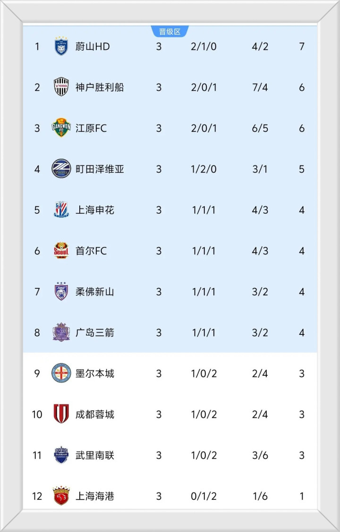Screen dimensions: 340x532
Task: Click the 墨尔本城 round logo
Action: point(61,373)
